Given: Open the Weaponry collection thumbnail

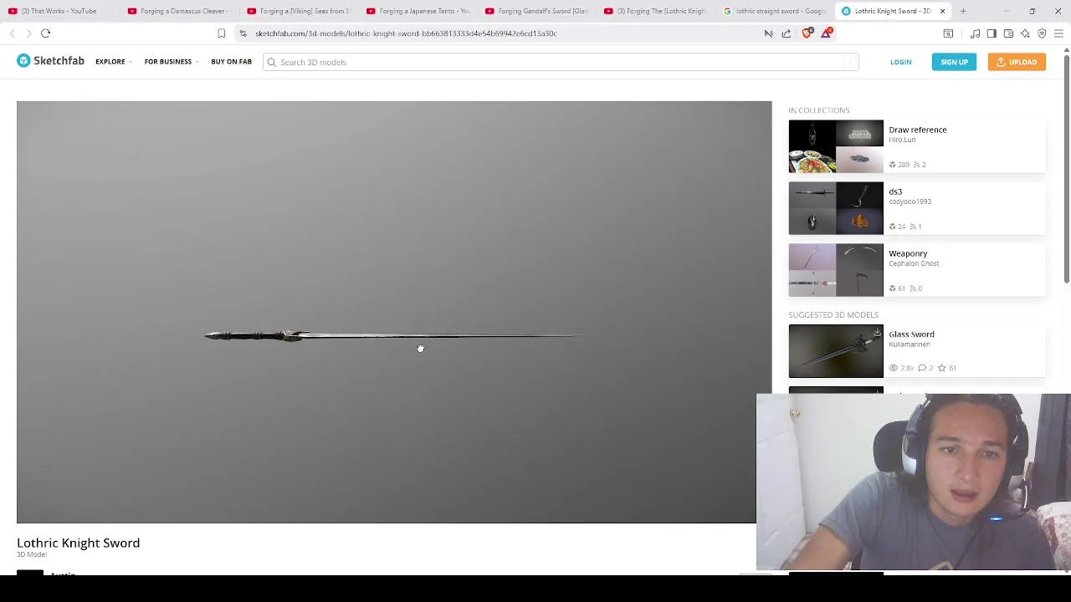Looking at the screenshot, I should 835,270.
